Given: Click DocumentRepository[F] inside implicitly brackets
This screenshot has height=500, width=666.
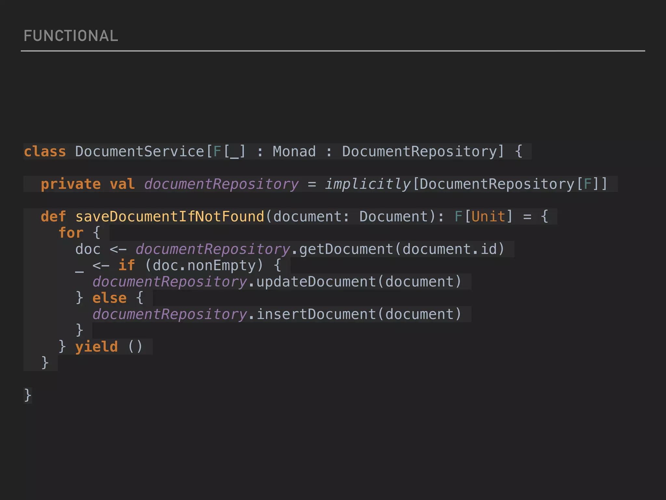Looking at the screenshot, I should click(509, 184).
